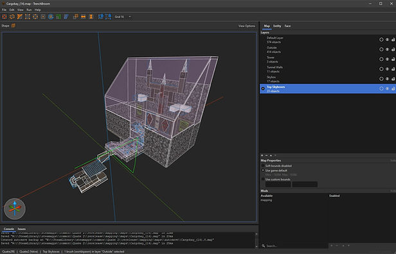Move selected layer up
396x254 pixels.
[x=271, y=155]
